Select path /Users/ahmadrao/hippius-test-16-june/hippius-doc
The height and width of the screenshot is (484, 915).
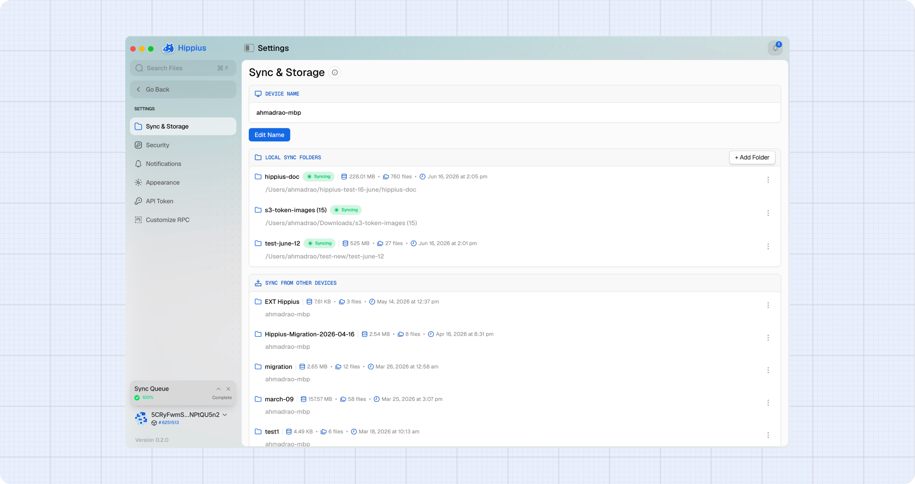click(341, 189)
